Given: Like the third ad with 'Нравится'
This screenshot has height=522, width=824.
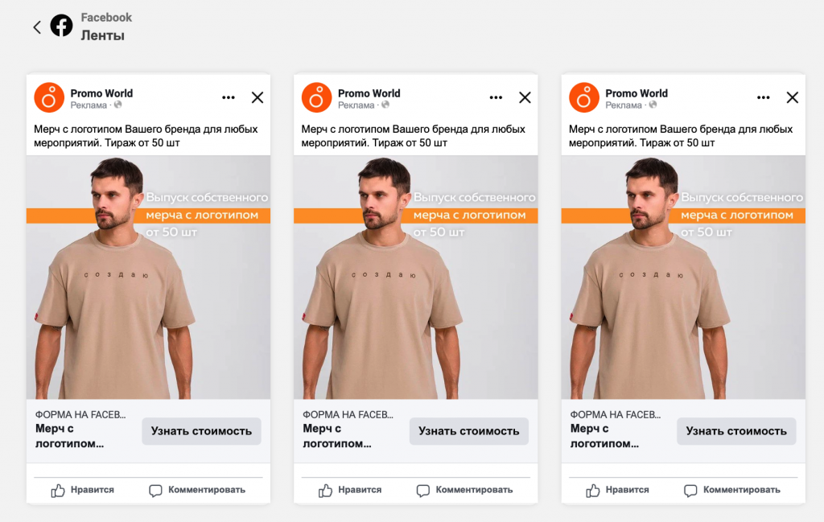Looking at the screenshot, I should coord(618,490).
